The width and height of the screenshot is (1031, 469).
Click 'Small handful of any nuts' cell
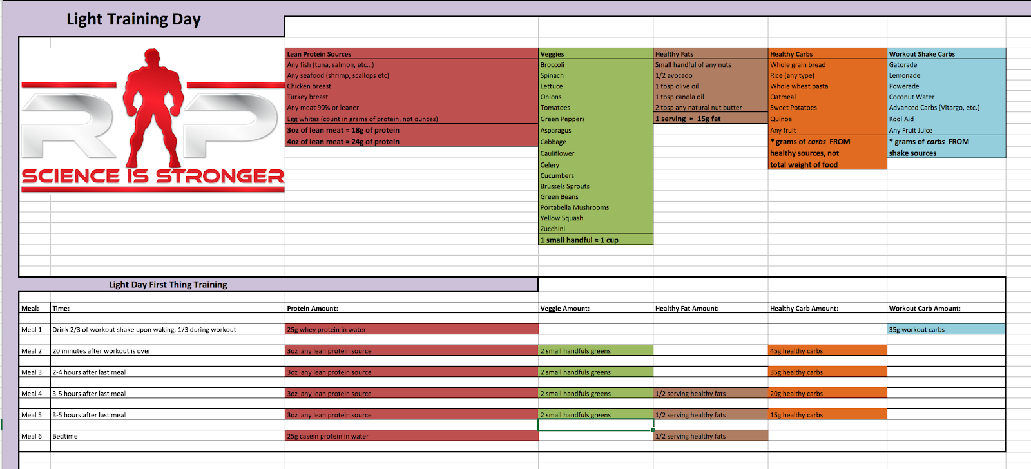[711, 64]
